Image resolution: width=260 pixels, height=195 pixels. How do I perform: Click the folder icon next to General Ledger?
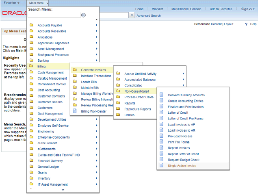[32, 167]
